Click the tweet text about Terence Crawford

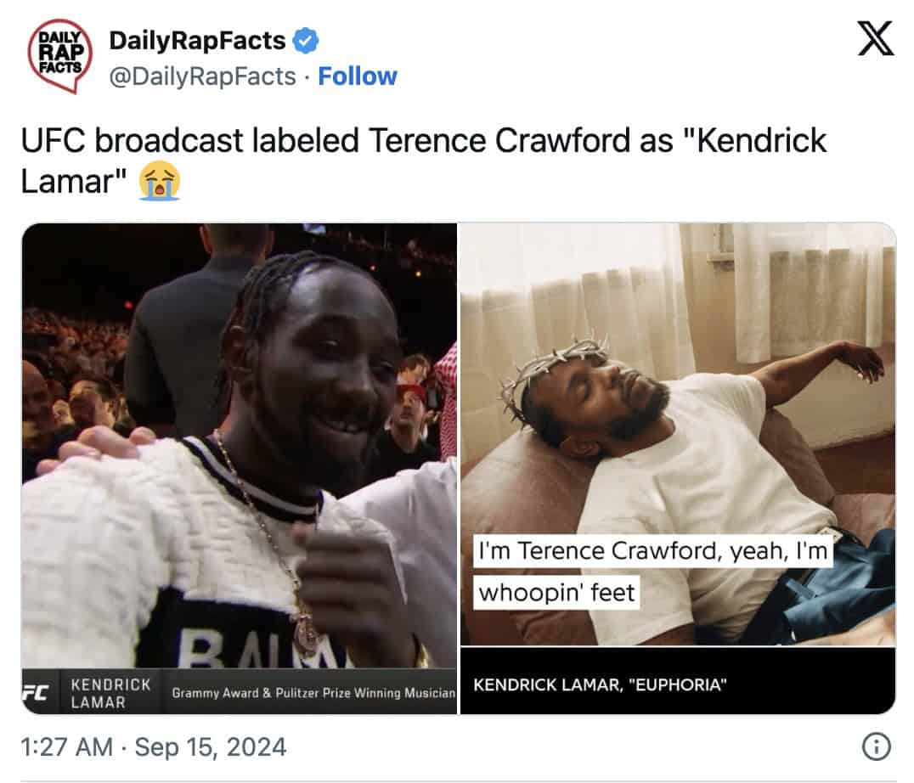tap(423, 161)
